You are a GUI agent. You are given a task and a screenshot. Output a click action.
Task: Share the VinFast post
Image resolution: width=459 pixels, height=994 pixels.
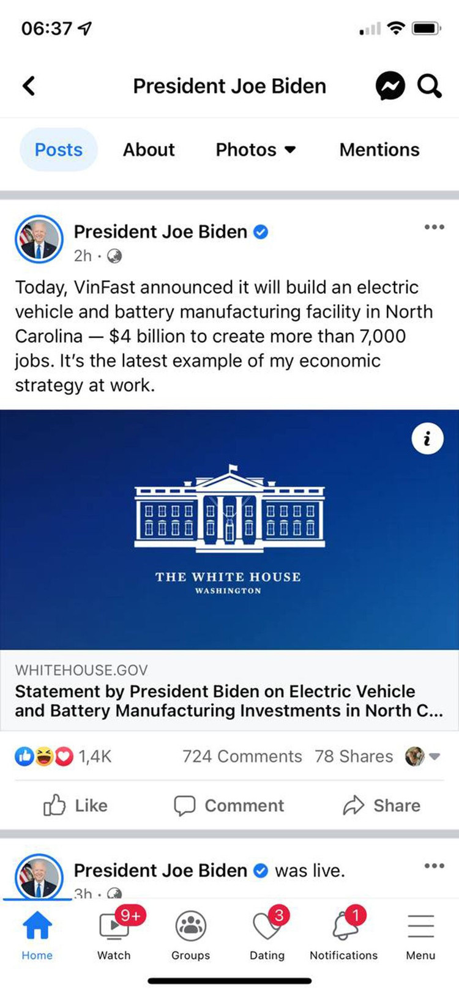(382, 806)
